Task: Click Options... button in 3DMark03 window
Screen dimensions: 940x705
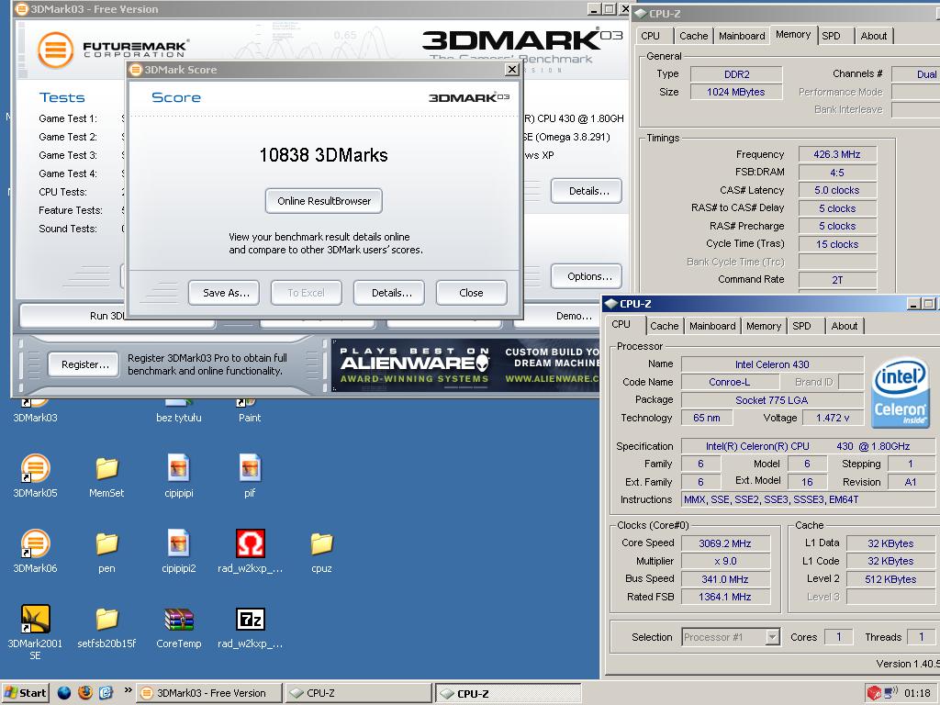Action: coord(588,276)
